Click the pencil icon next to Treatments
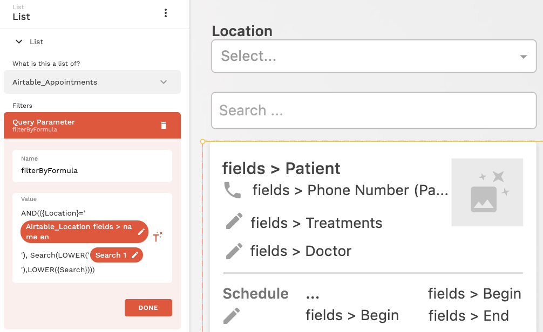This screenshot has height=332, width=543. 234,223
